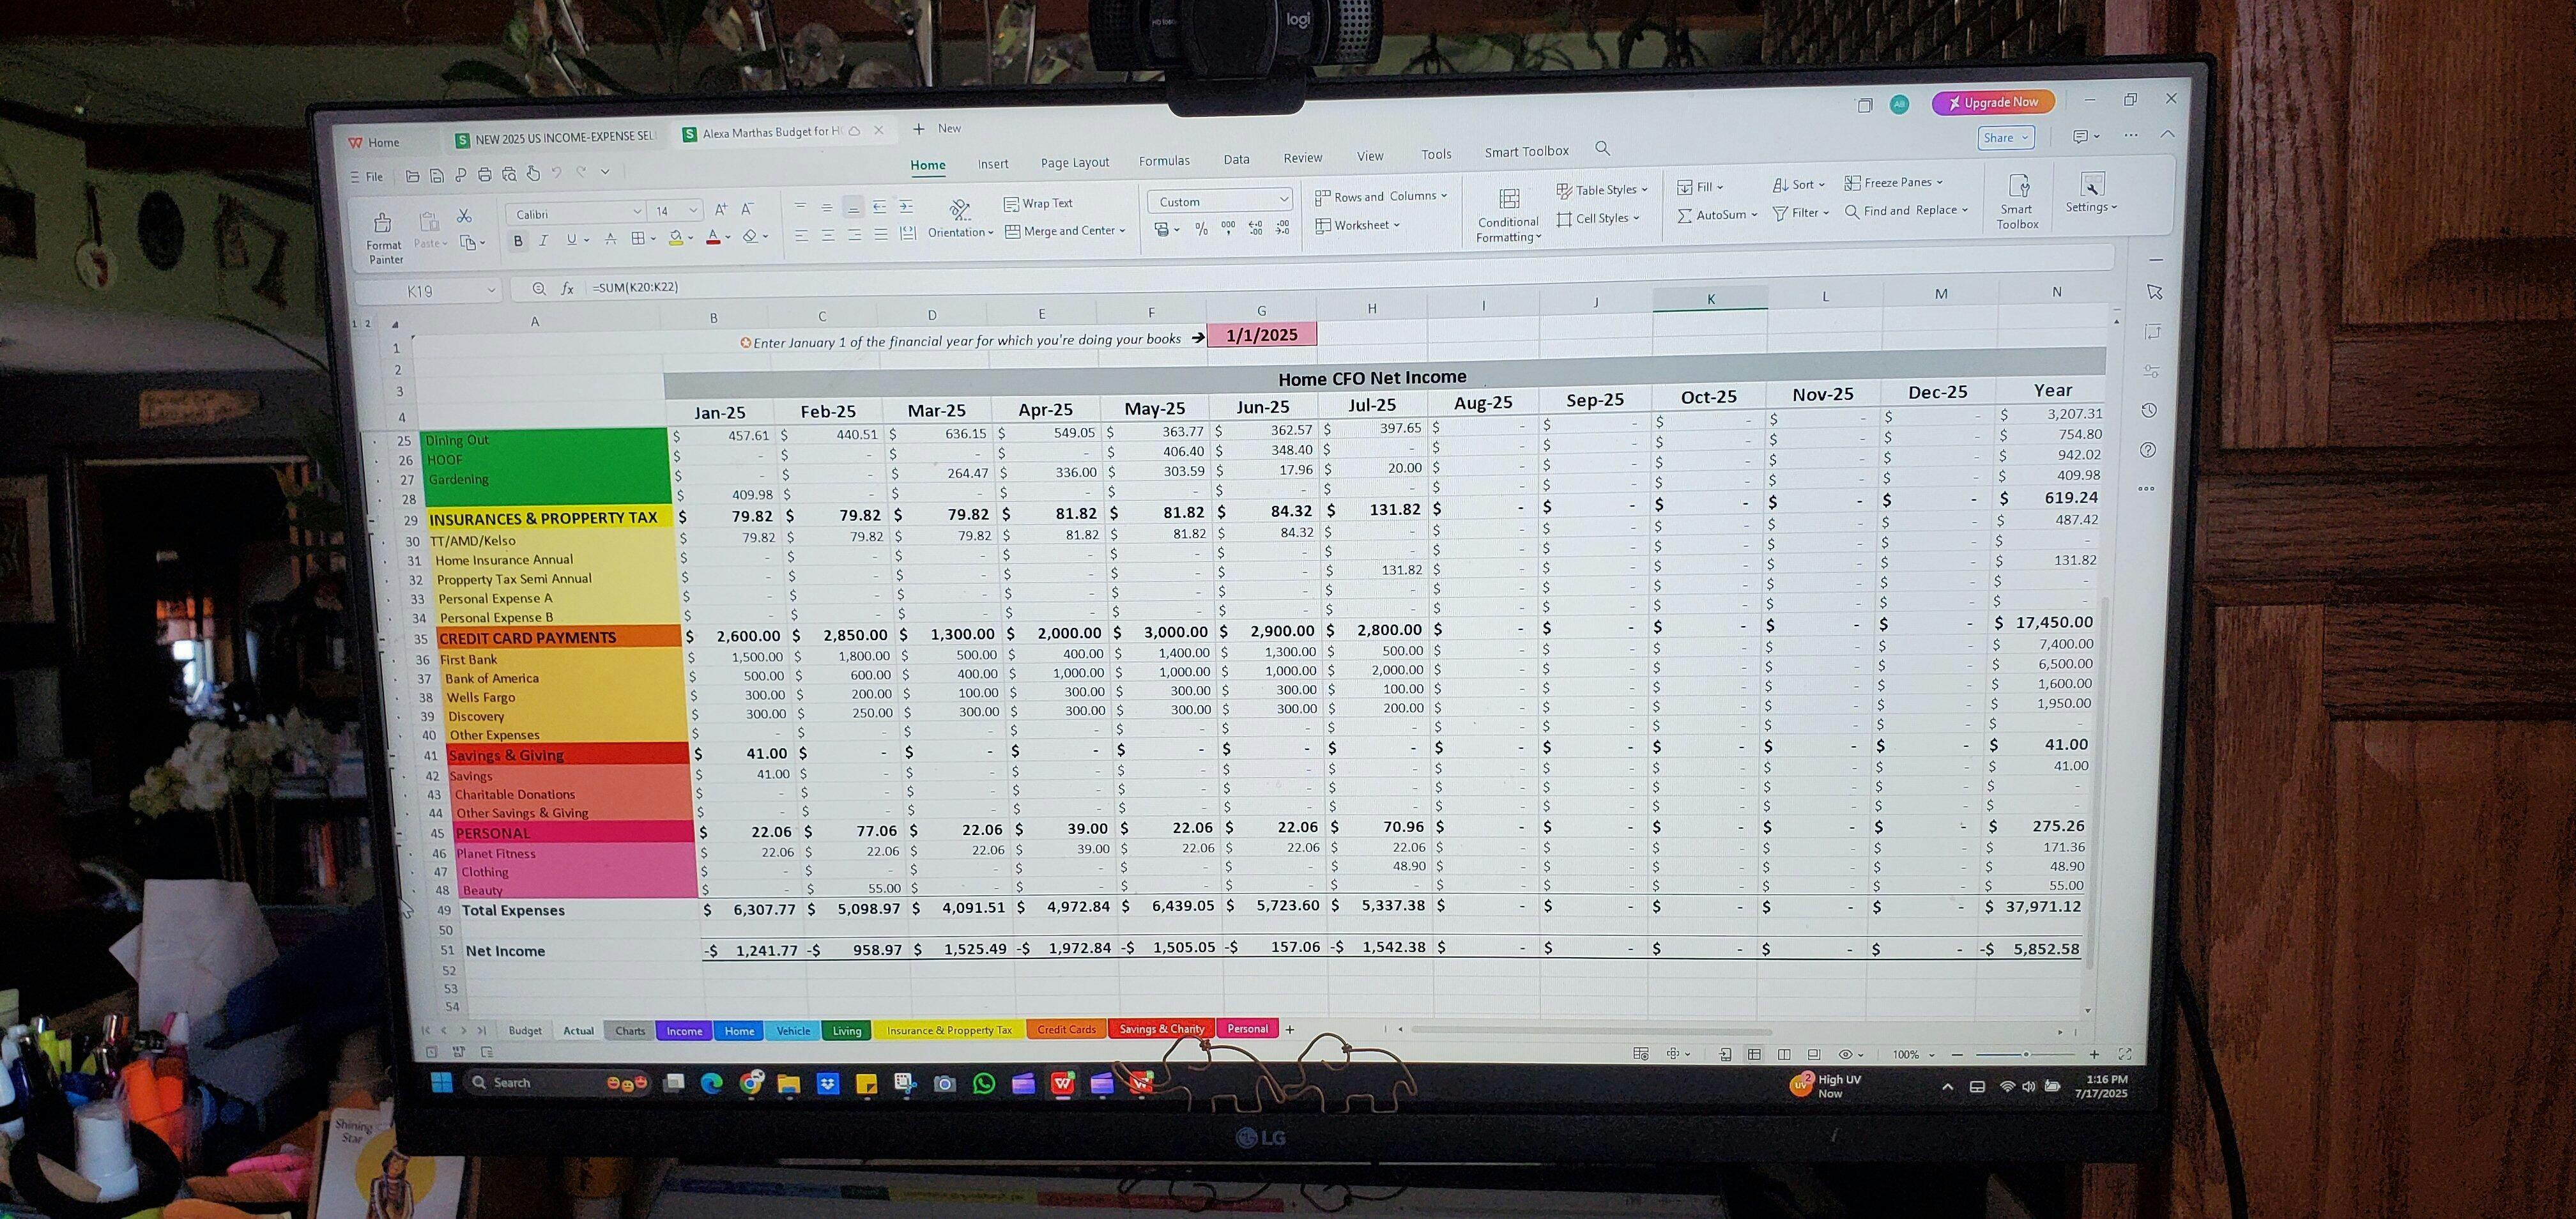Open Microsoft Edge from the taskbar
Screen dimensions: 2576x1219
(x=712, y=1083)
